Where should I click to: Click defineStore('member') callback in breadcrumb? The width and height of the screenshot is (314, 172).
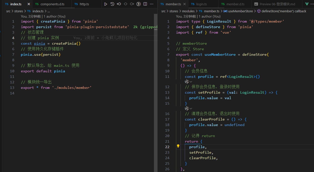[x=282, y=11]
